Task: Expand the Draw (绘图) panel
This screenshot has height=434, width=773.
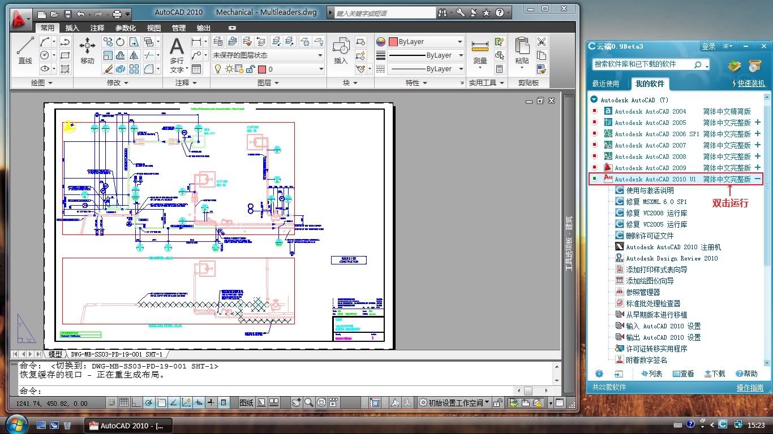Action: tap(42, 83)
